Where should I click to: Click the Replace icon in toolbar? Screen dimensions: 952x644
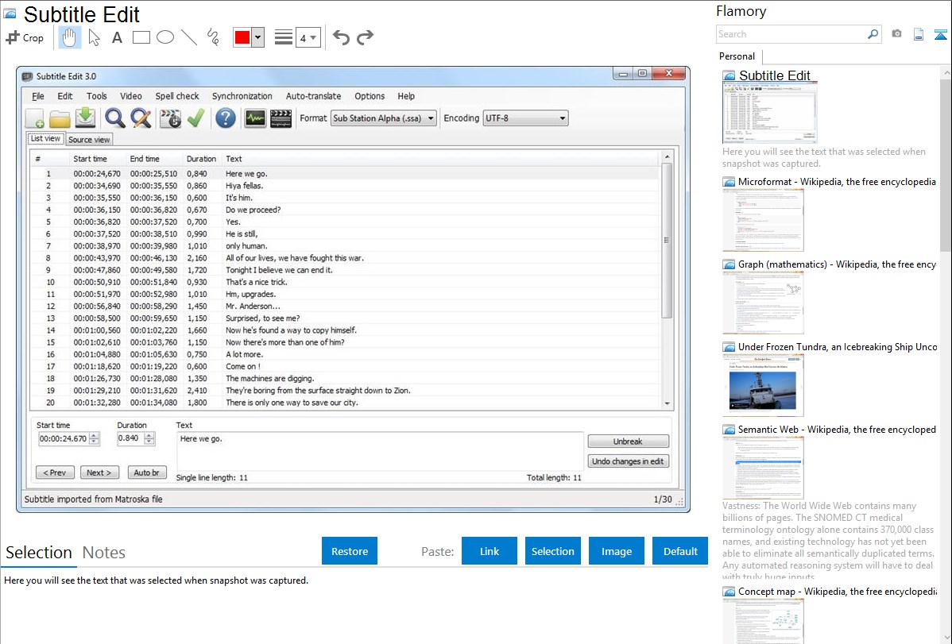(x=141, y=118)
